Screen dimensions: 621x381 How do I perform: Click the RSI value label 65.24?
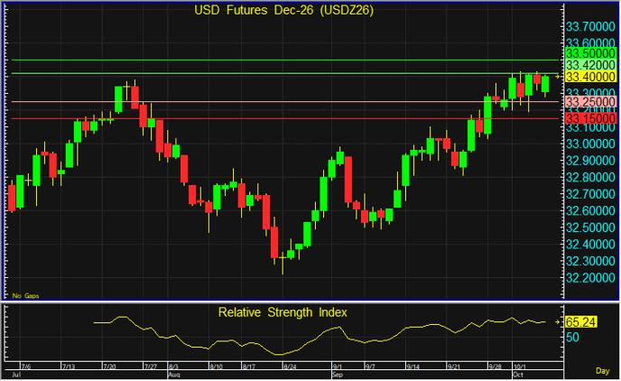pos(580,322)
